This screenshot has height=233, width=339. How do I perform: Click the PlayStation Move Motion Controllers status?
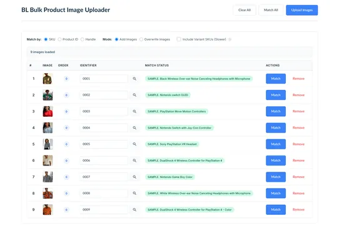pos(176,111)
